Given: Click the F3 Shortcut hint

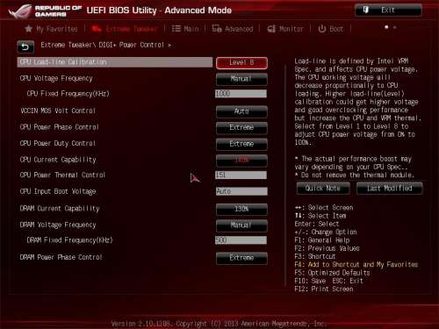Looking at the screenshot, I should point(315,256).
